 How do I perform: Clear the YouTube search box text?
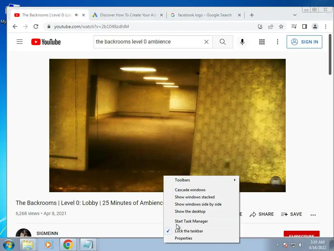pos(206,42)
